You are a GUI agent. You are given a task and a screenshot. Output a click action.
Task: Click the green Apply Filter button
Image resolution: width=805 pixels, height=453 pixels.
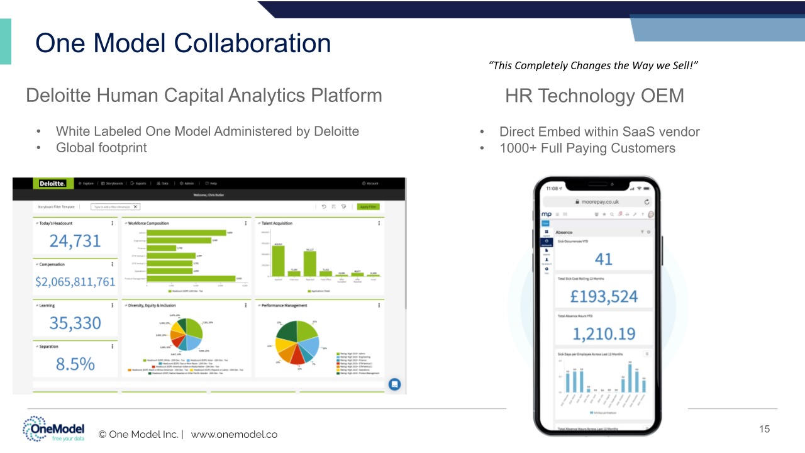368,206
